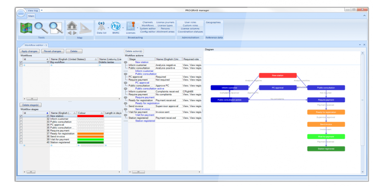Select the triangle ruler measure tool
373x188 pixels.
coord(85,29)
